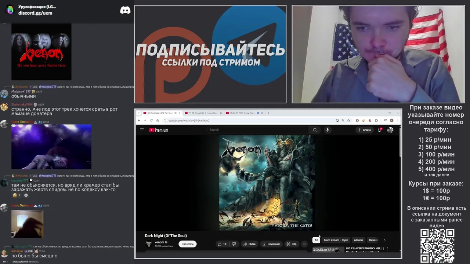Click the Discord logo in overlay
470x264 pixels.
click(x=125, y=10)
